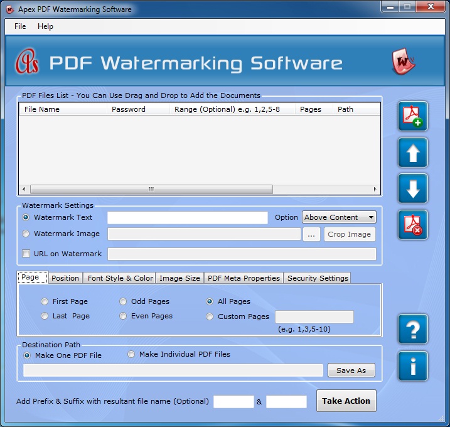The height and width of the screenshot is (427, 450).
Task: Click the destination path text field
Action: pyautogui.click(x=173, y=370)
